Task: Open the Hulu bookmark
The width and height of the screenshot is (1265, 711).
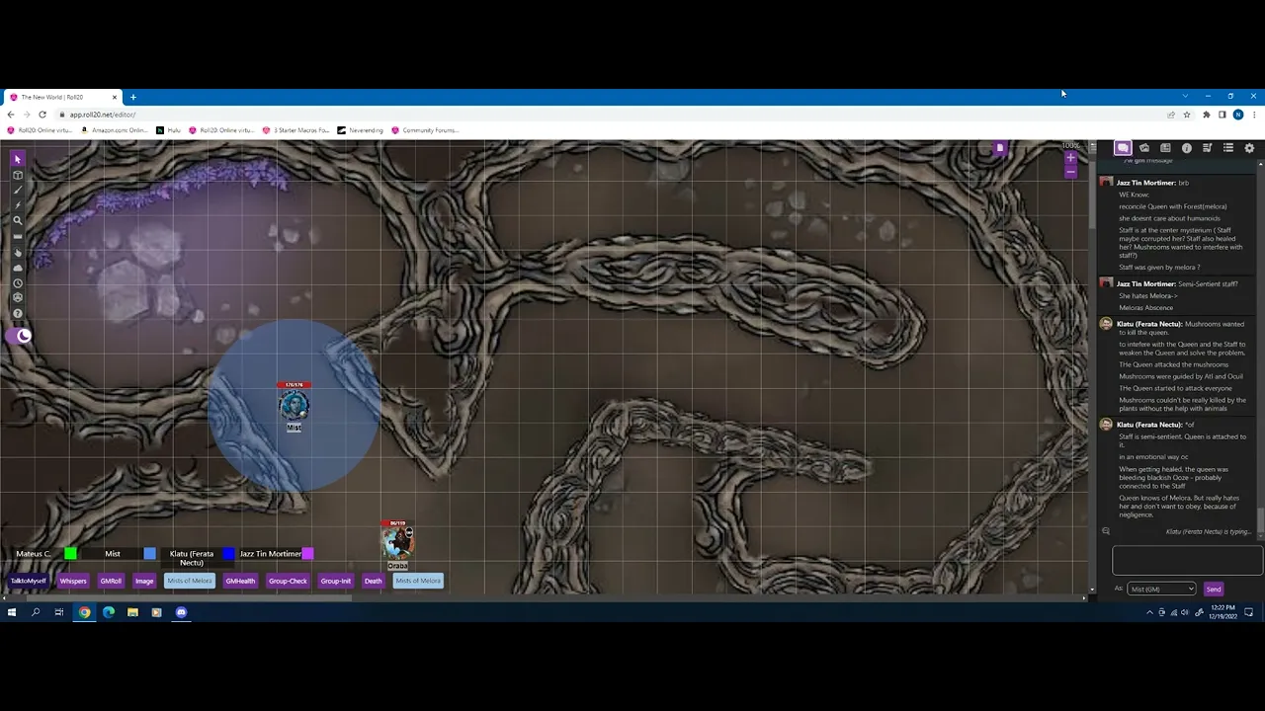Action: (169, 130)
